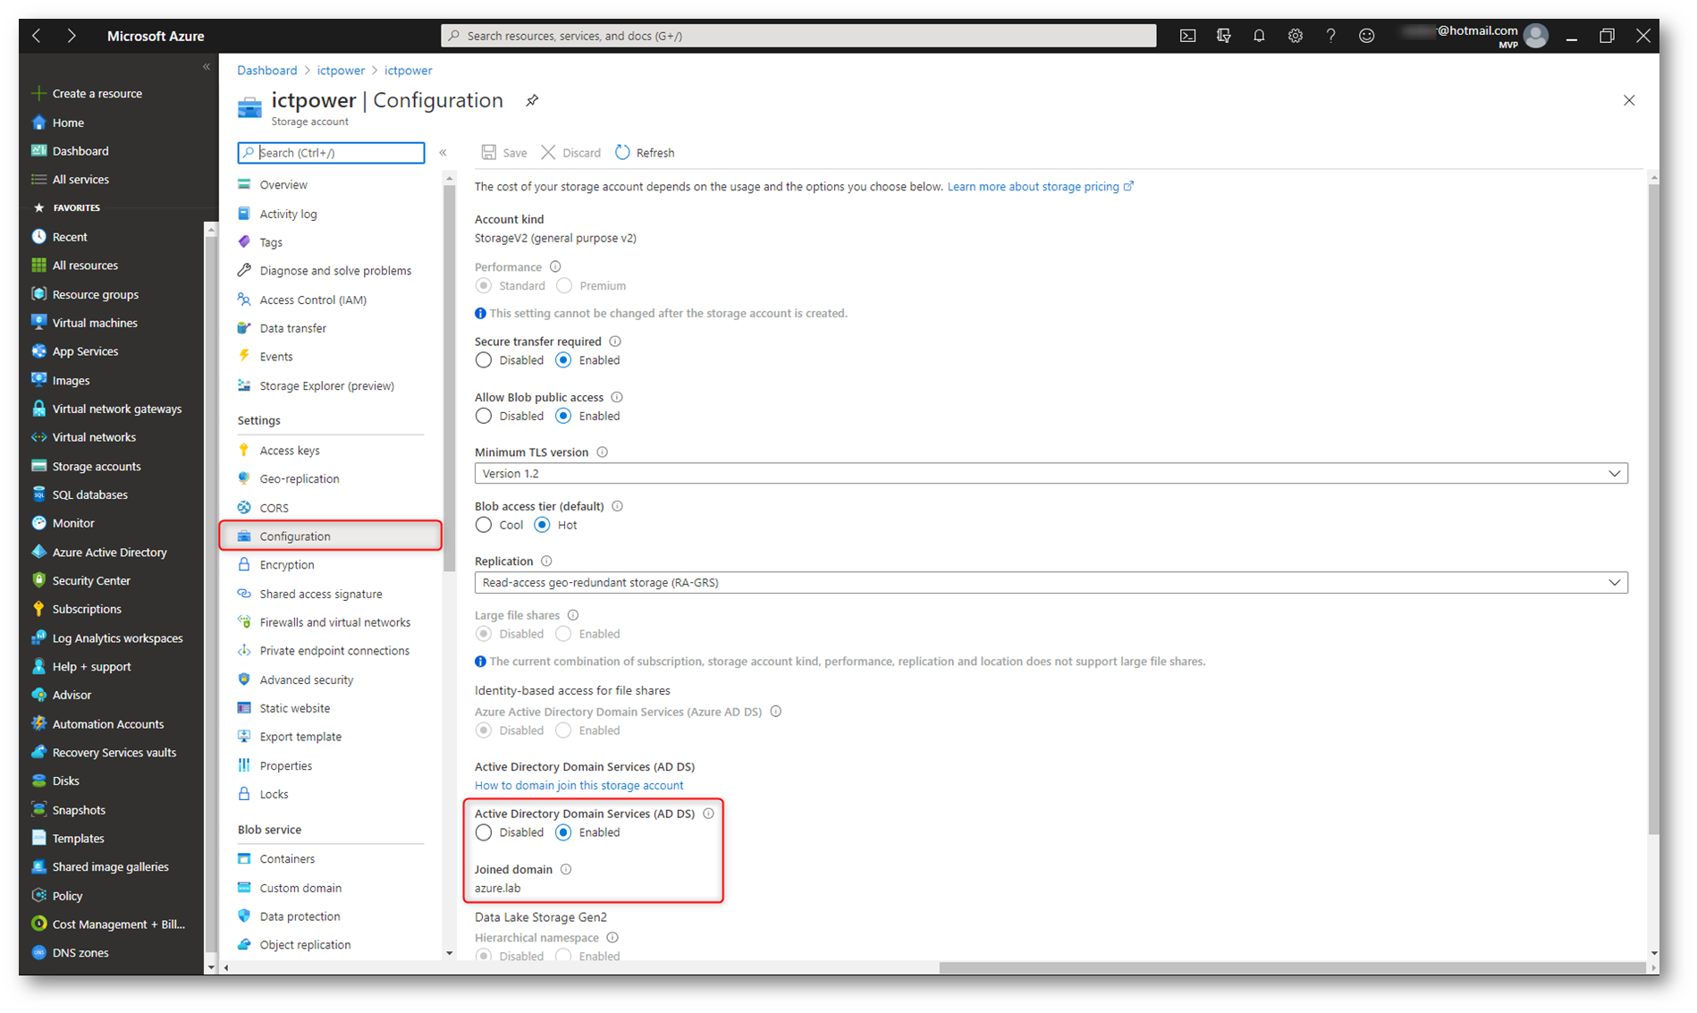Viewport: 1697px width, 1013px height.
Task: Focus the resource menu Search (Ctrl+/) box
Action: click(331, 153)
